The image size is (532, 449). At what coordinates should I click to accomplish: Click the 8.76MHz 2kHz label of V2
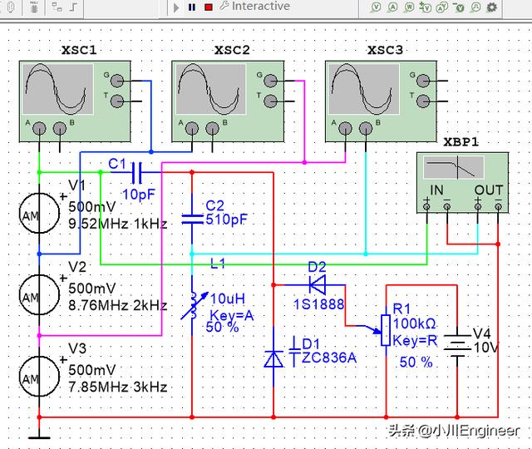118,305
